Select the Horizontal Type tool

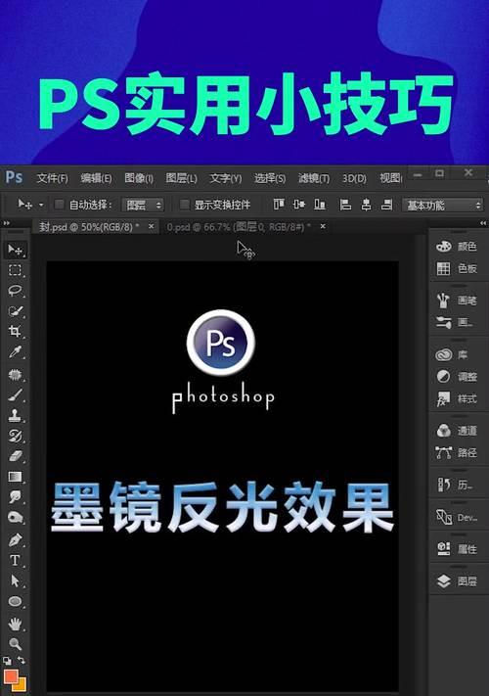(15, 560)
